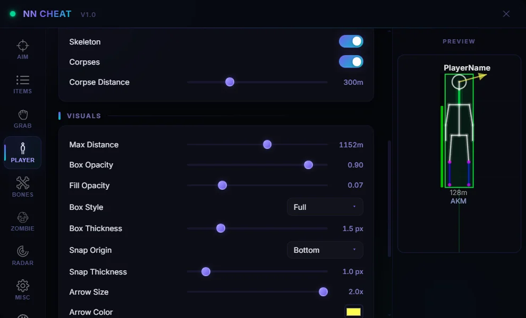Click the "Box Style" label
This screenshot has width=526, height=318.
pyautogui.click(x=86, y=207)
